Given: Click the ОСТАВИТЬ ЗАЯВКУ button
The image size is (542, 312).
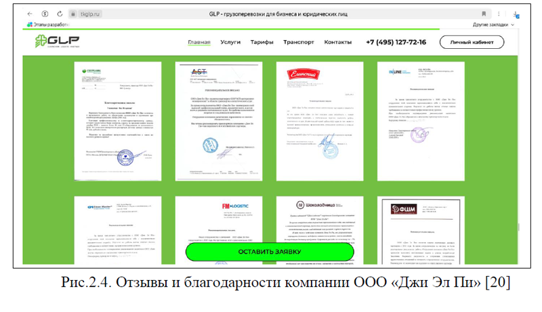Looking at the screenshot, I should click(x=270, y=252).
